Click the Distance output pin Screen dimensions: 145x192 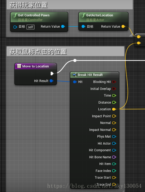pyautogui.click(x=114, y=102)
